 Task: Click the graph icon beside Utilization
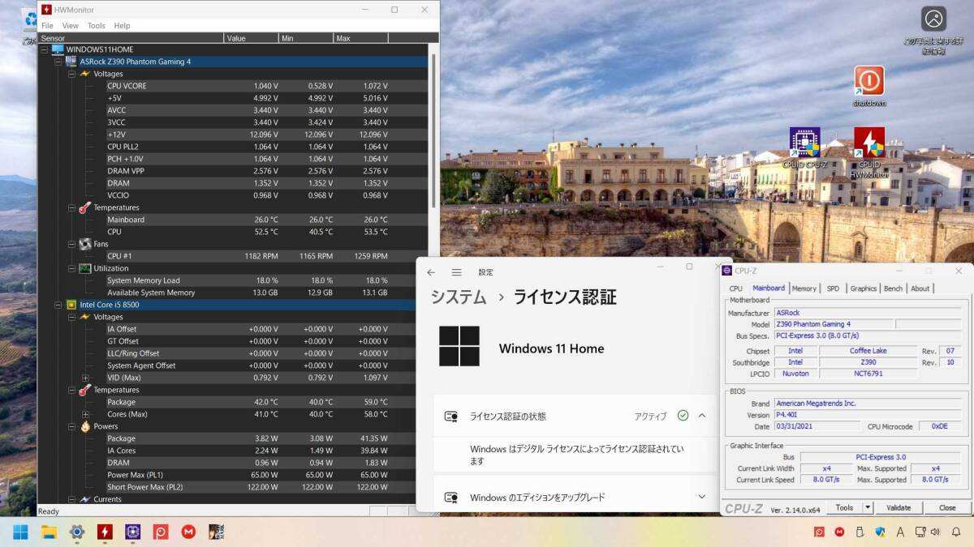[x=84, y=268]
